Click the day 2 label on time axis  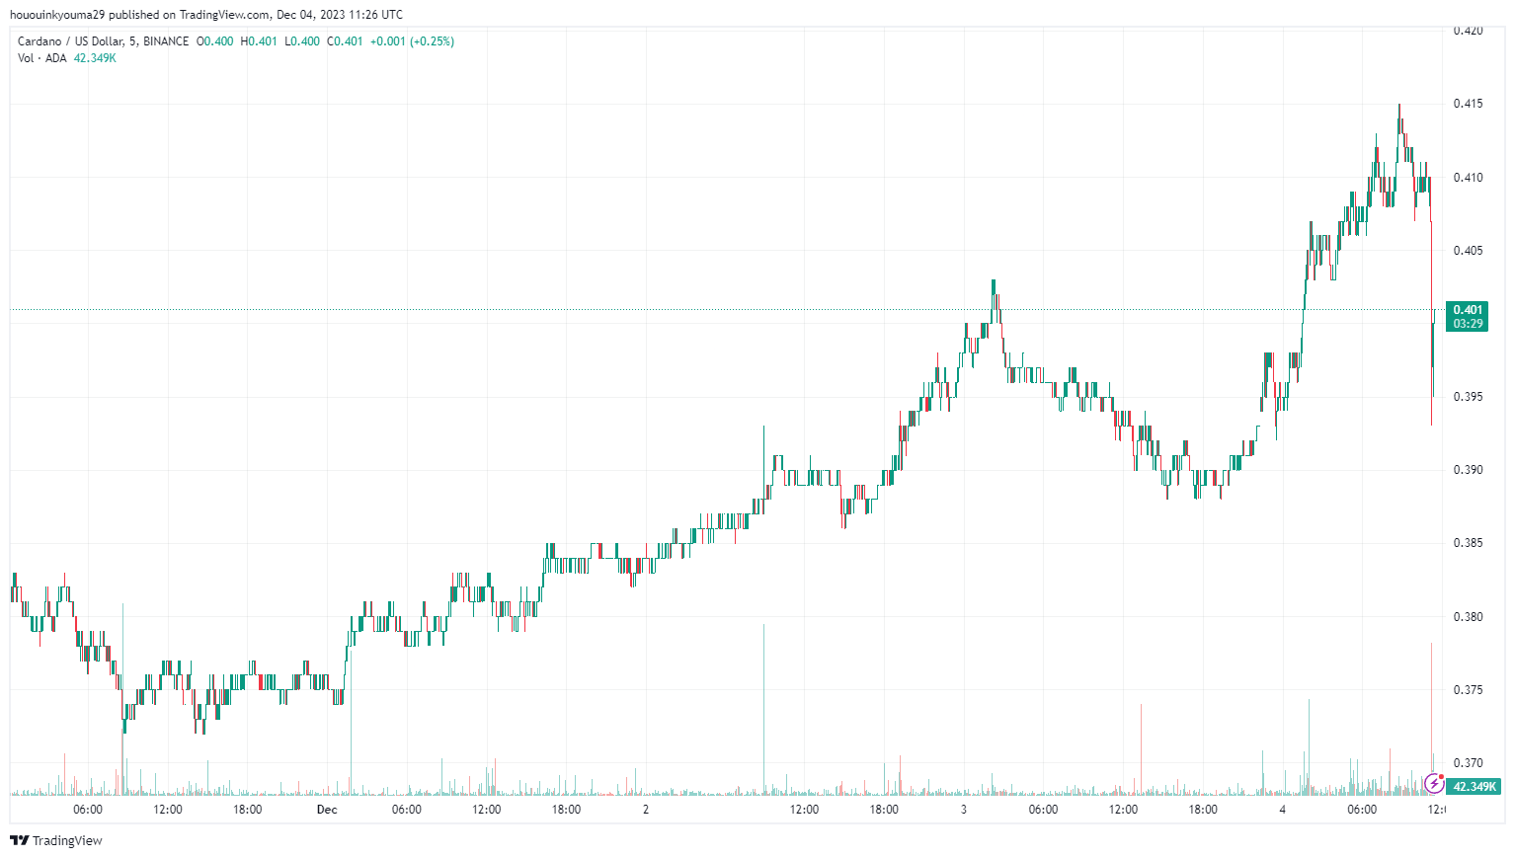[646, 810]
